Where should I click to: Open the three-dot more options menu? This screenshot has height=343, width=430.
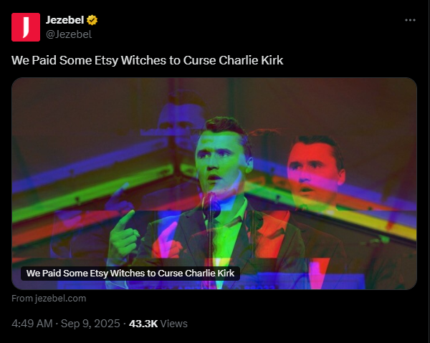pyautogui.click(x=410, y=20)
